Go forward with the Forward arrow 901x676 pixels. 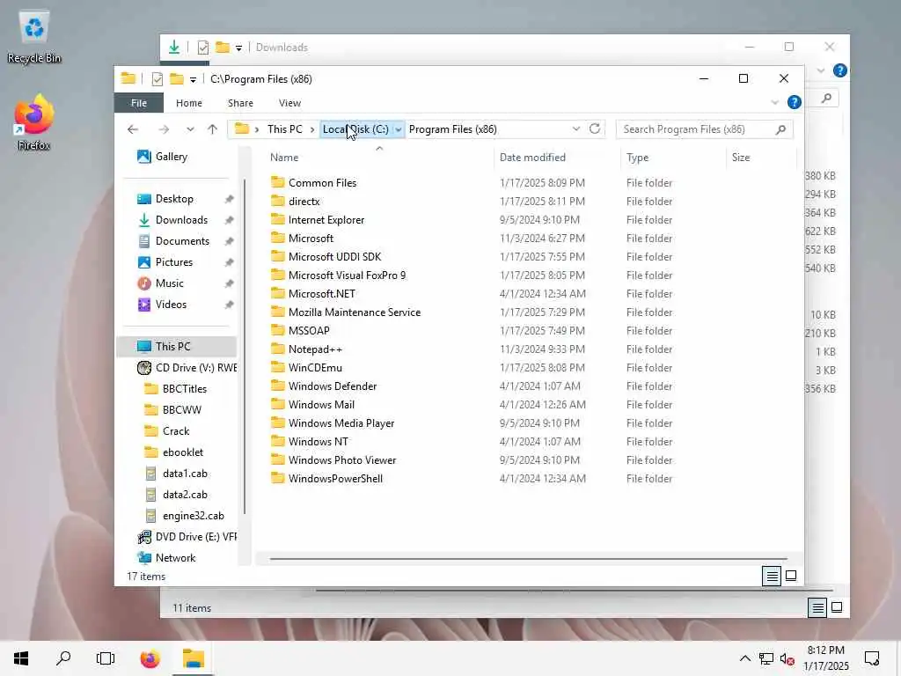[x=164, y=129]
